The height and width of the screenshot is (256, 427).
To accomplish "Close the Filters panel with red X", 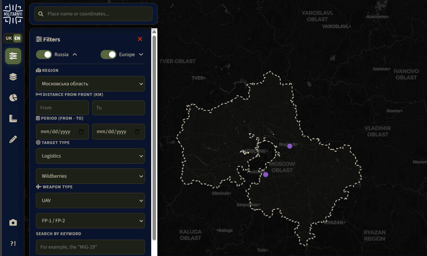I will tap(140, 39).
